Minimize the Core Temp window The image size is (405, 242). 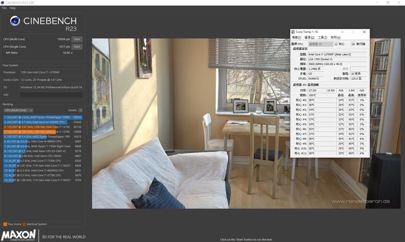tap(342, 32)
